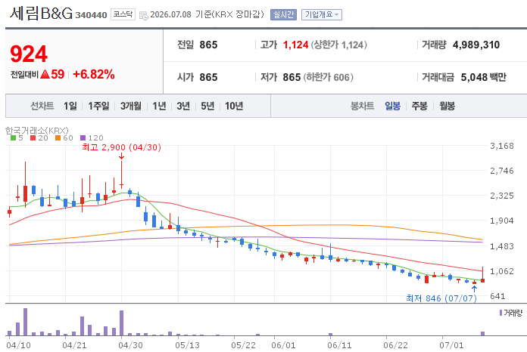The image size is (527, 352).
Task: Click the last candlestick on the chart
Action: 482,276
